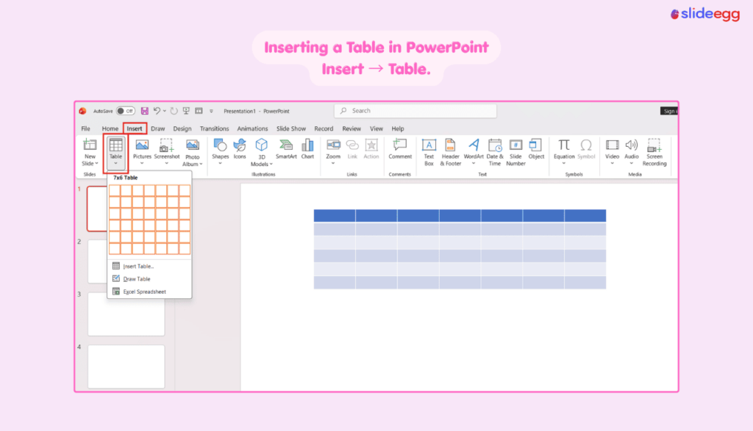Image resolution: width=753 pixels, height=431 pixels.
Task: Open the Table button in ribbon
Action: pos(115,153)
